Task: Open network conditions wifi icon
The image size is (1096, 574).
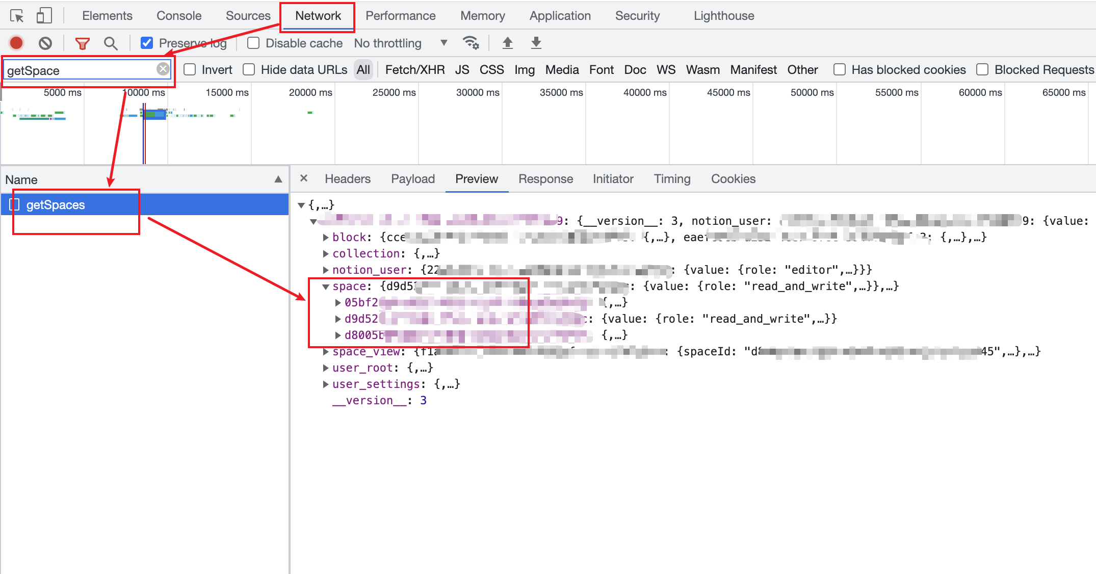Action: coord(470,43)
